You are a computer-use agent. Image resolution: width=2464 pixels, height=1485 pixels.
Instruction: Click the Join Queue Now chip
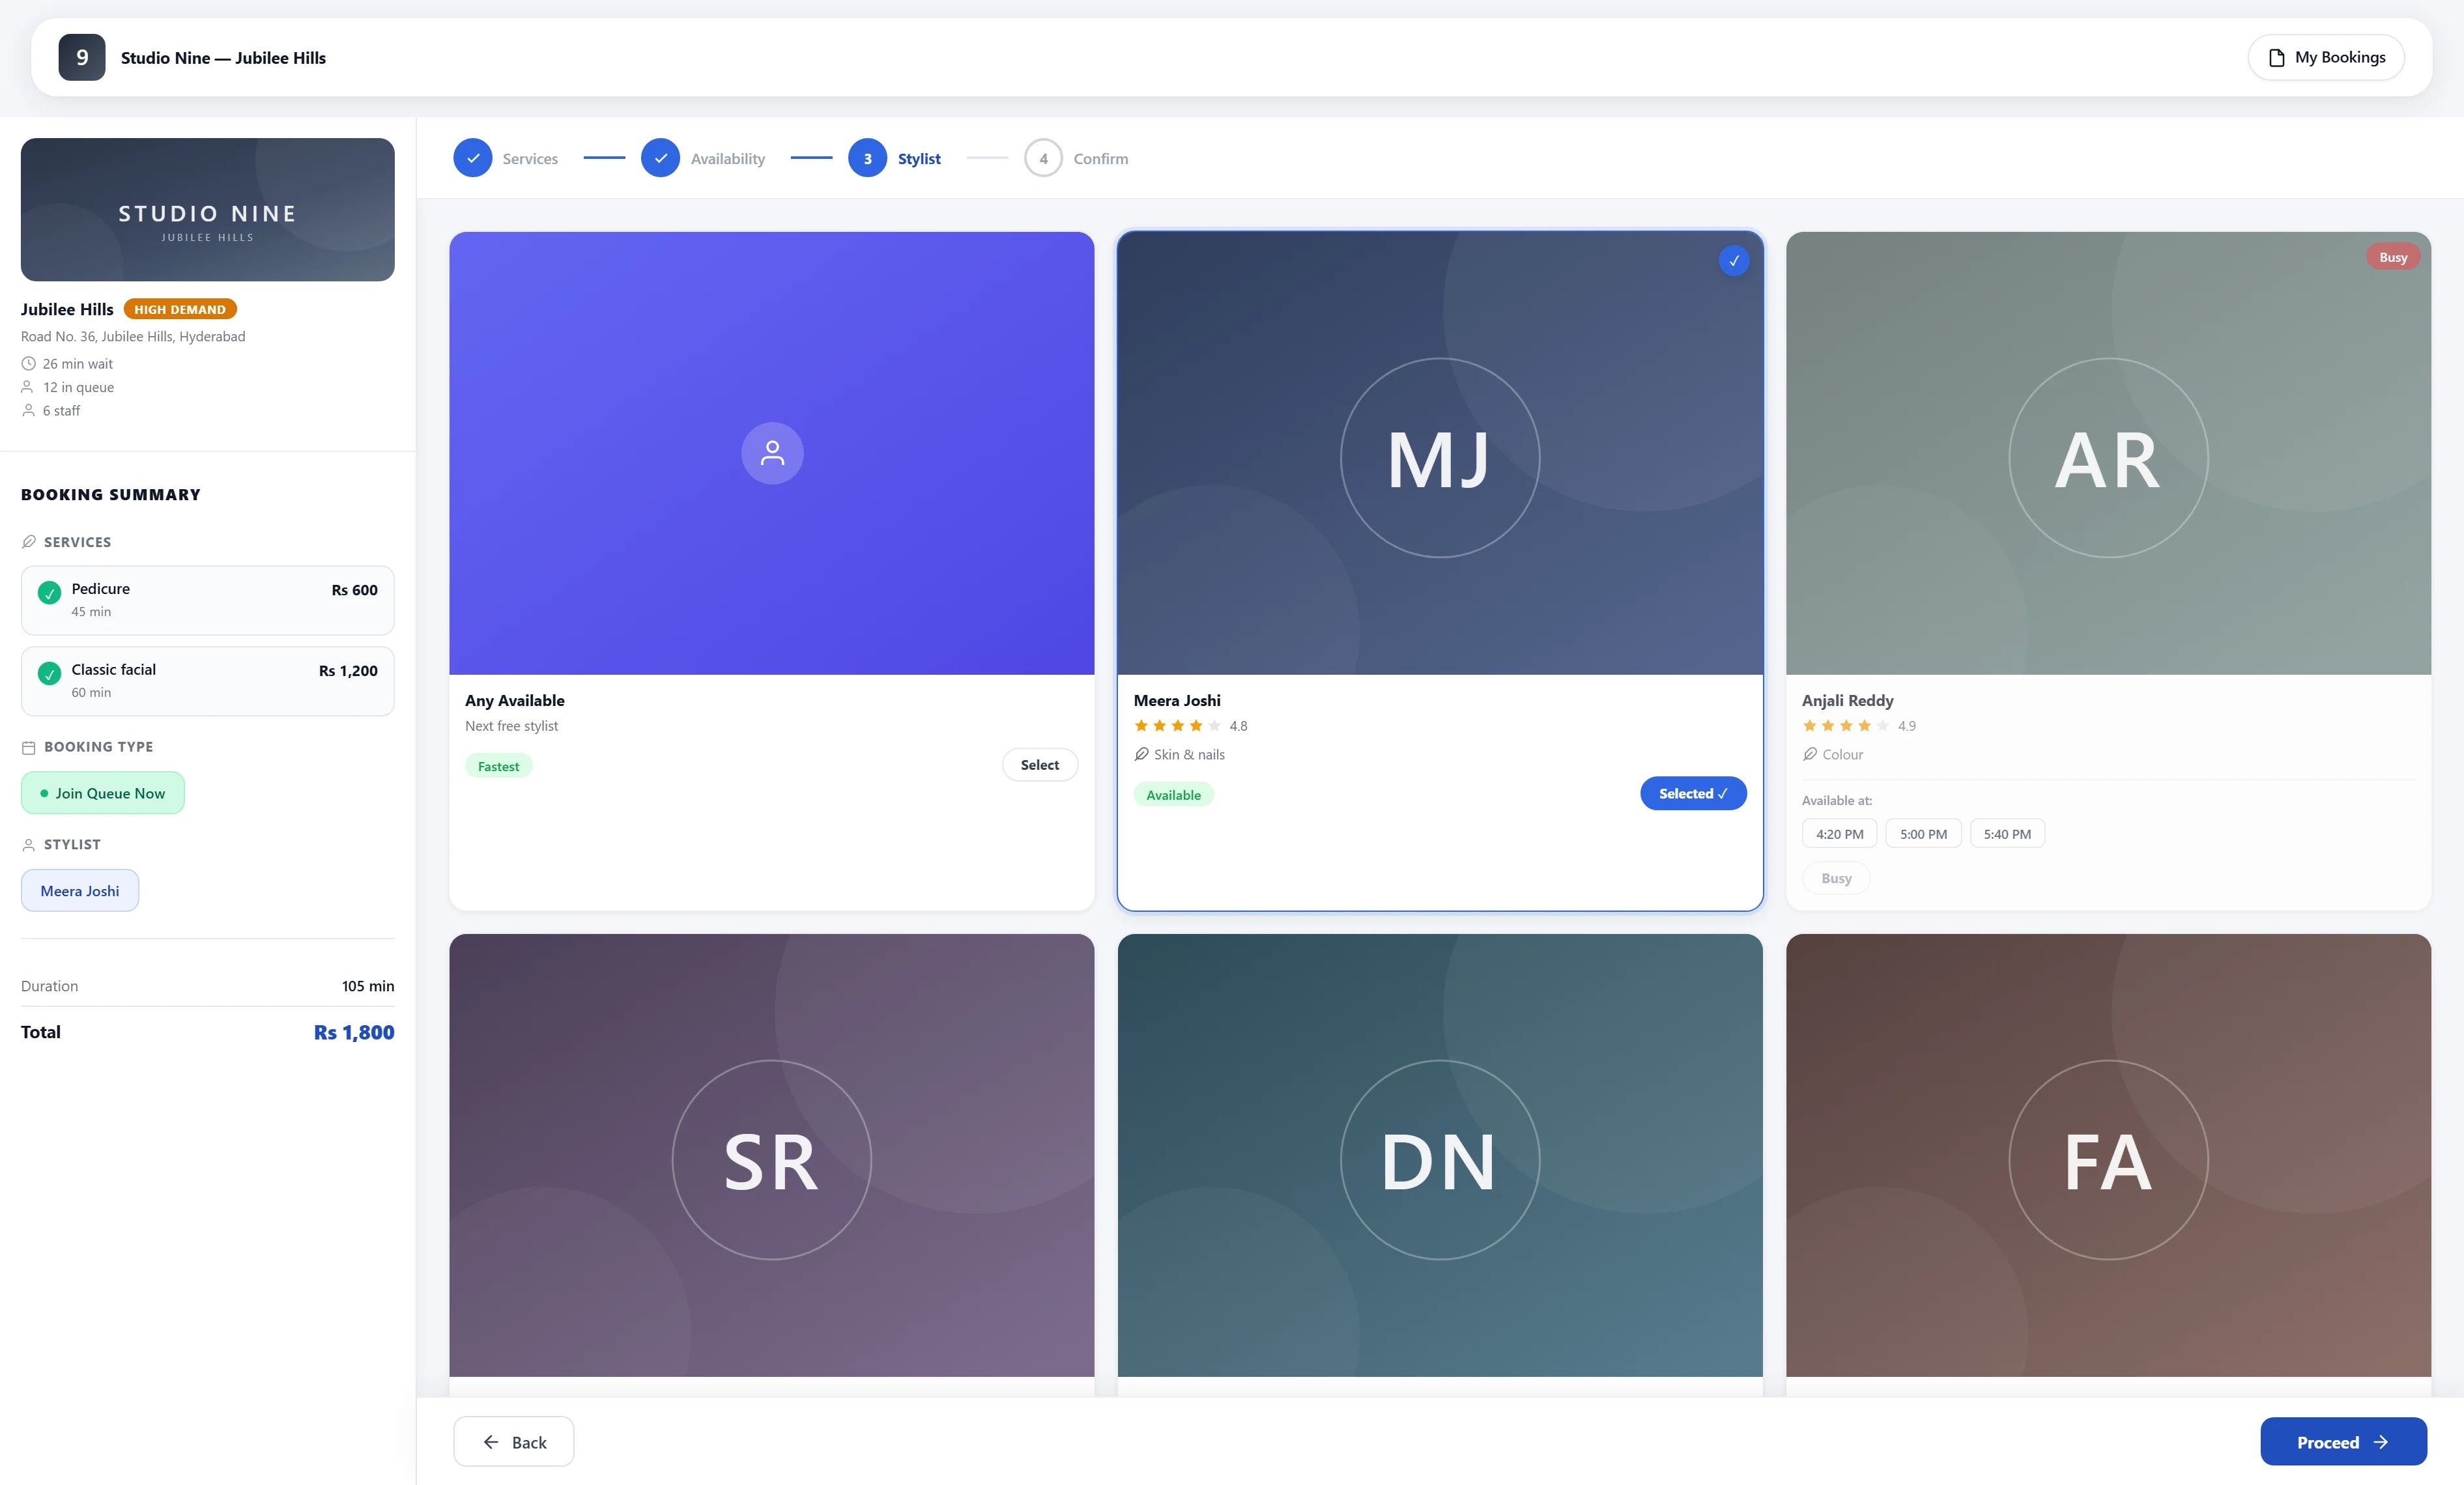(x=103, y=793)
